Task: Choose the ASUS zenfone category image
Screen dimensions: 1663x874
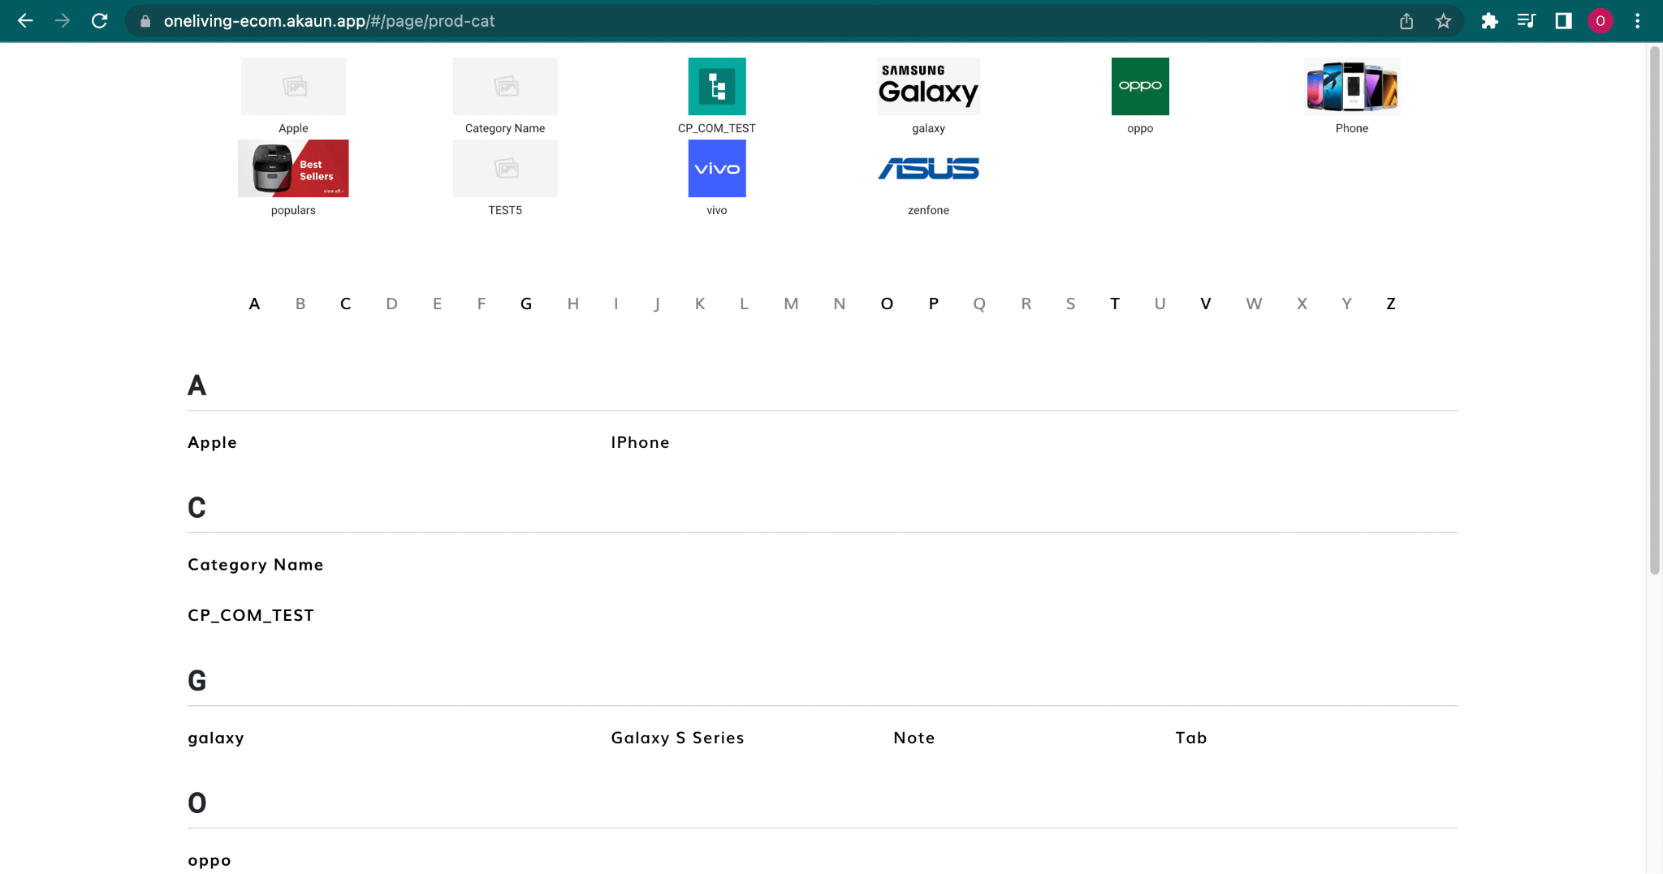Action: (x=928, y=168)
